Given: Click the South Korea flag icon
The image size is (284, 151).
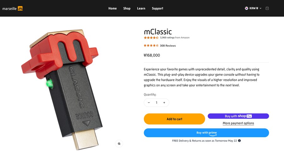Looking at the screenshot, I should [x=246, y=9].
